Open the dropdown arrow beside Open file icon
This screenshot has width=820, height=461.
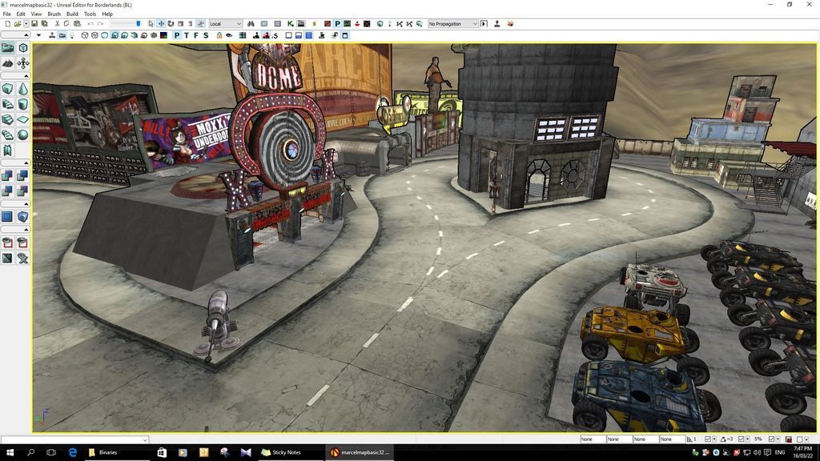[26, 23]
